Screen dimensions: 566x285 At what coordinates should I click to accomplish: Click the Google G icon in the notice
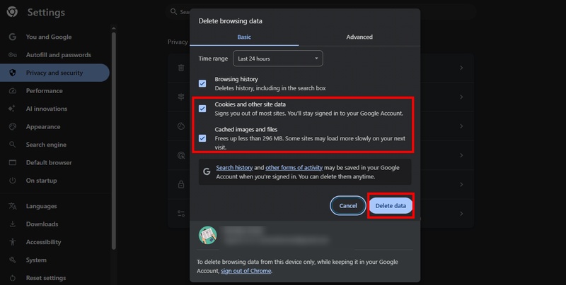pyautogui.click(x=207, y=171)
